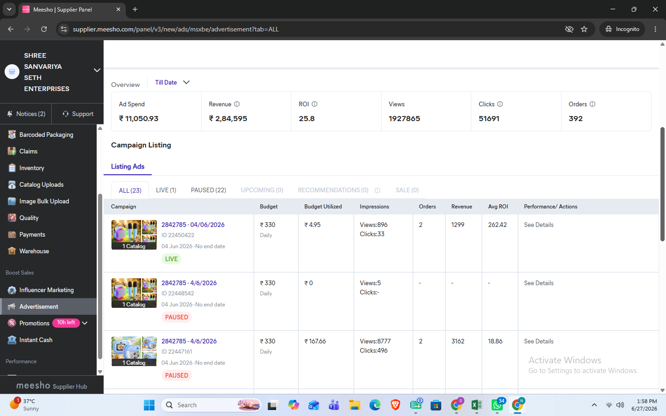Click Ad Spend value ₹ 11,050.93

click(x=139, y=118)
